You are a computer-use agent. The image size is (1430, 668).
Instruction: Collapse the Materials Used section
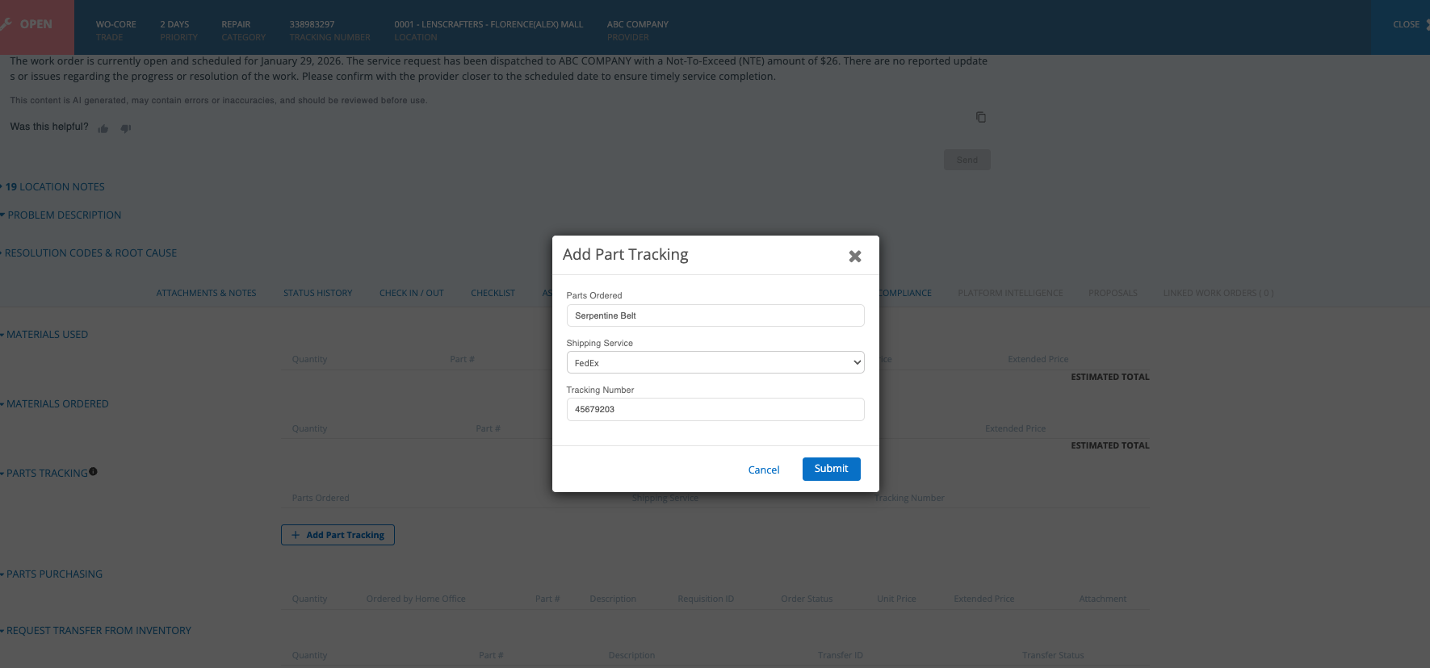point(47,335)
